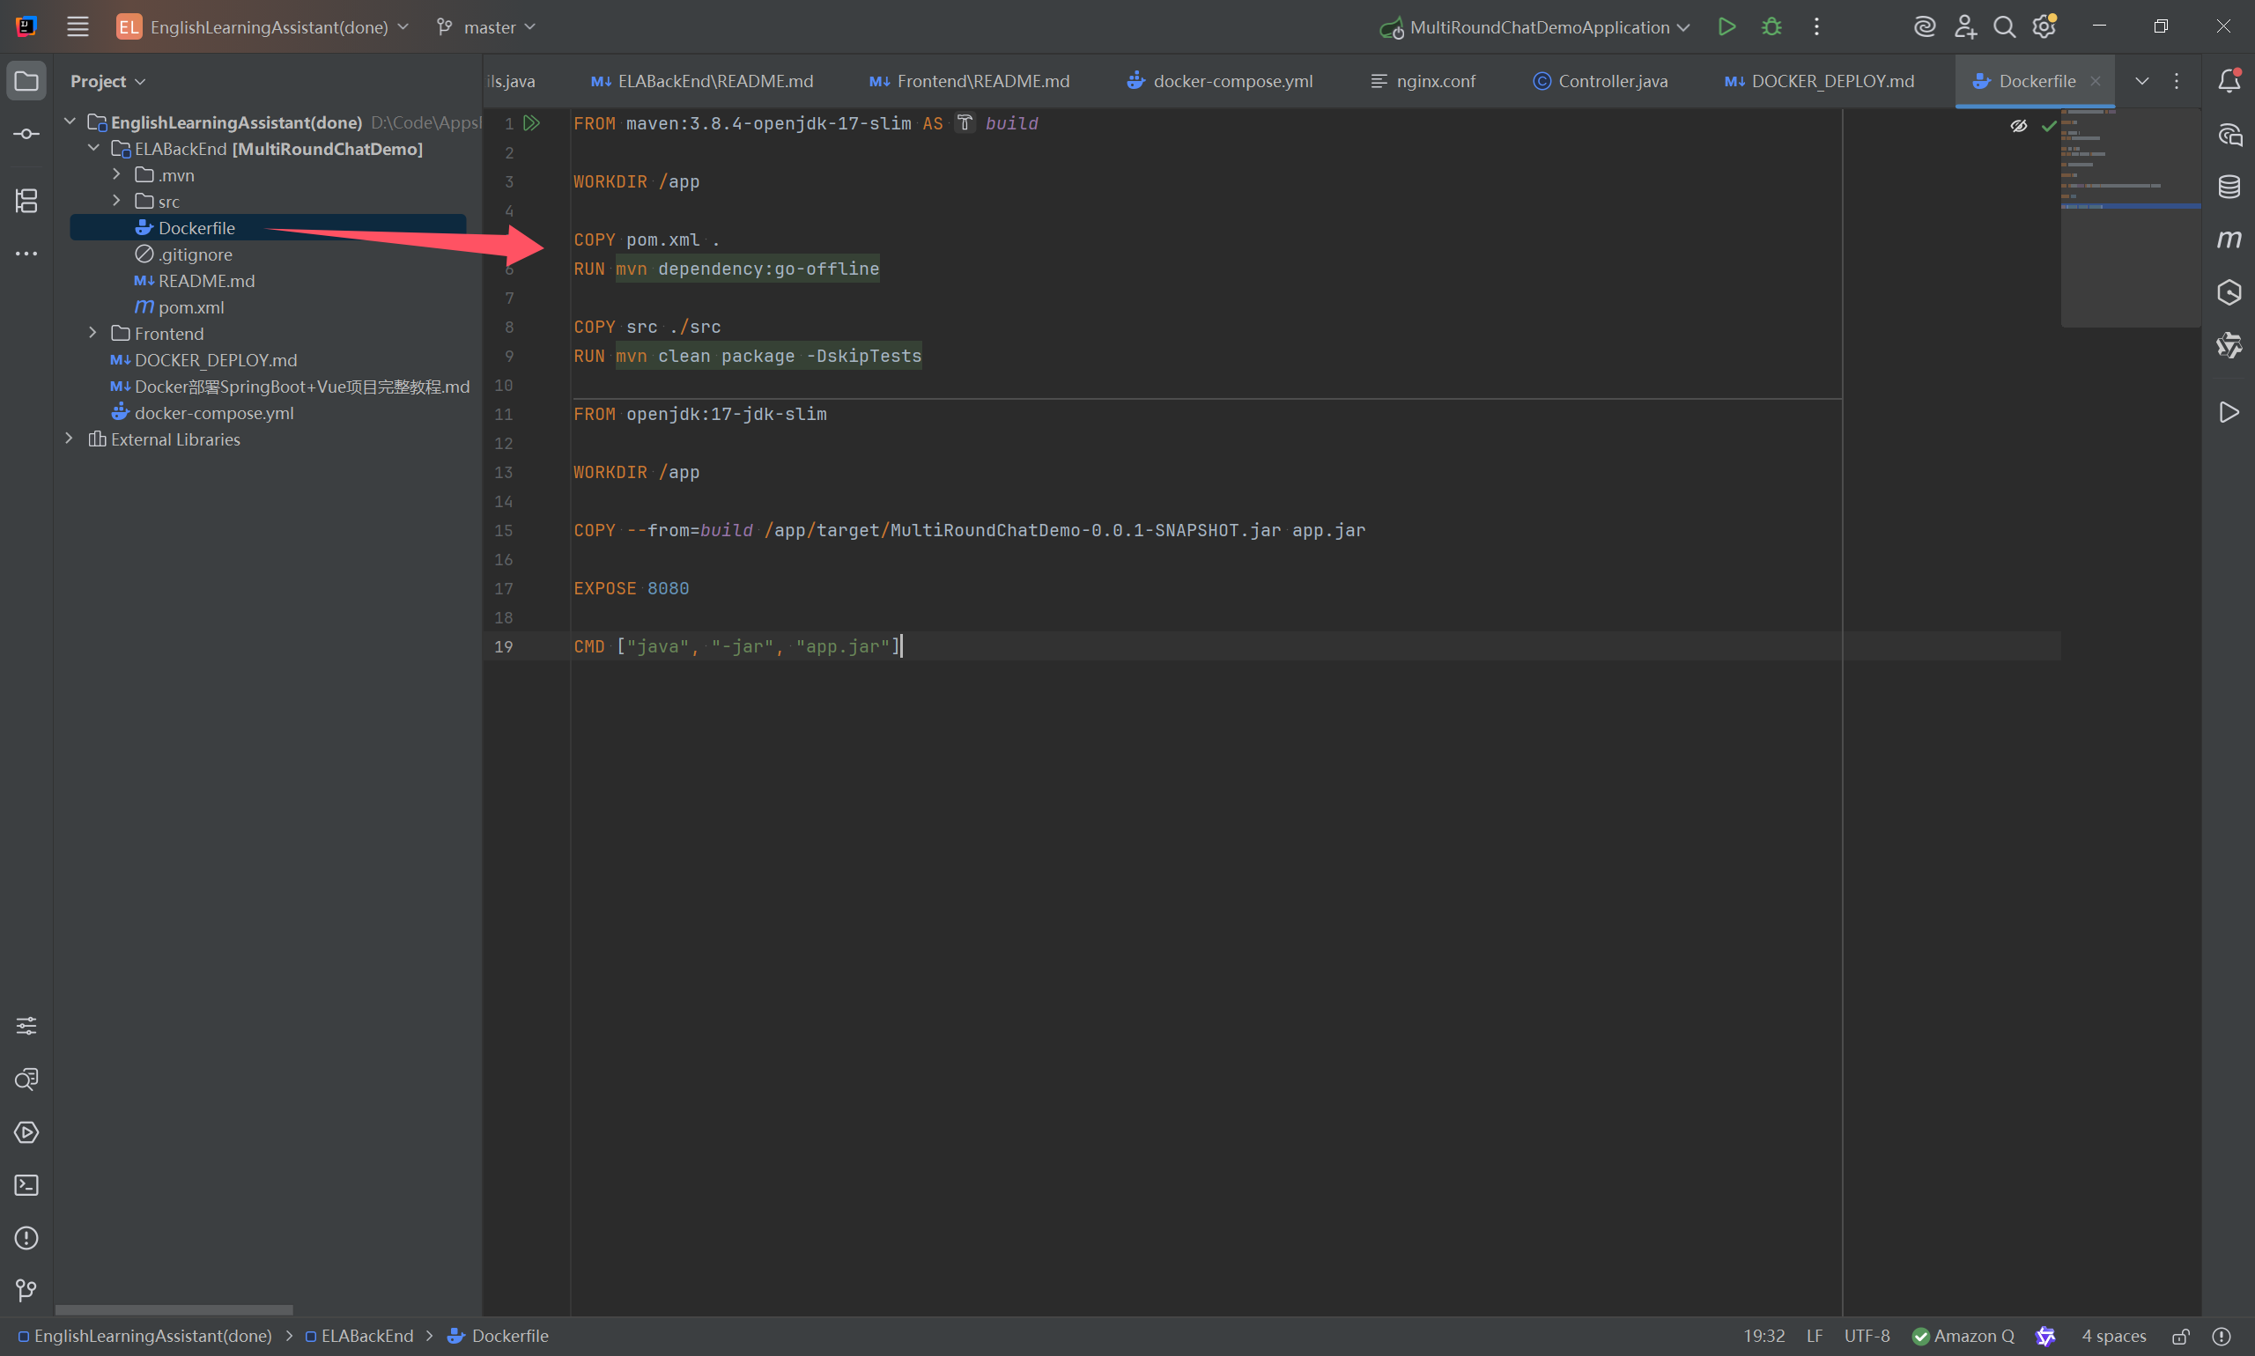Open the Database tool window
Screen dimensions: 2255x1356
coord(2229,188)
